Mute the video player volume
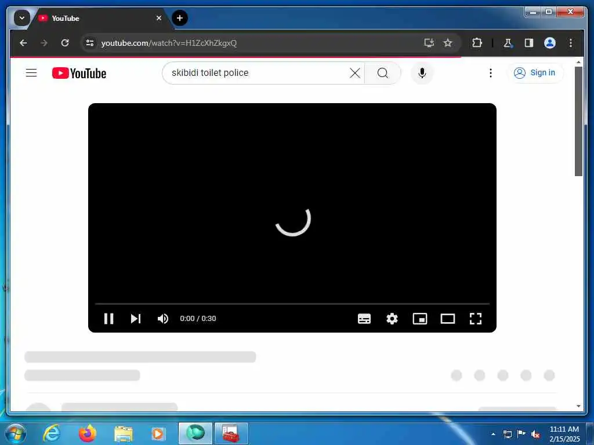Image resolution: width=594 pixels, height=445 pixels. pos(163,319)
